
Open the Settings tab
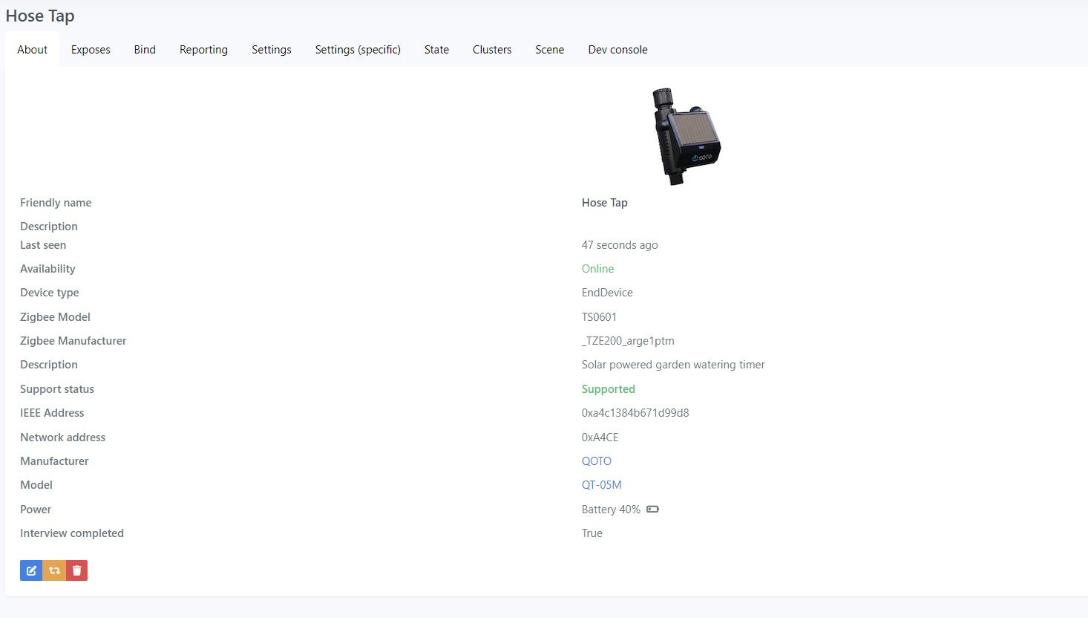click(272, 50)
